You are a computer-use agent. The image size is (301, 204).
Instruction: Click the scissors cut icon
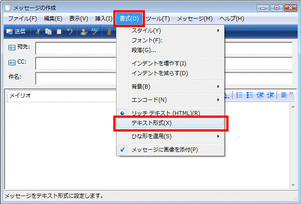[x=38, y=31]
